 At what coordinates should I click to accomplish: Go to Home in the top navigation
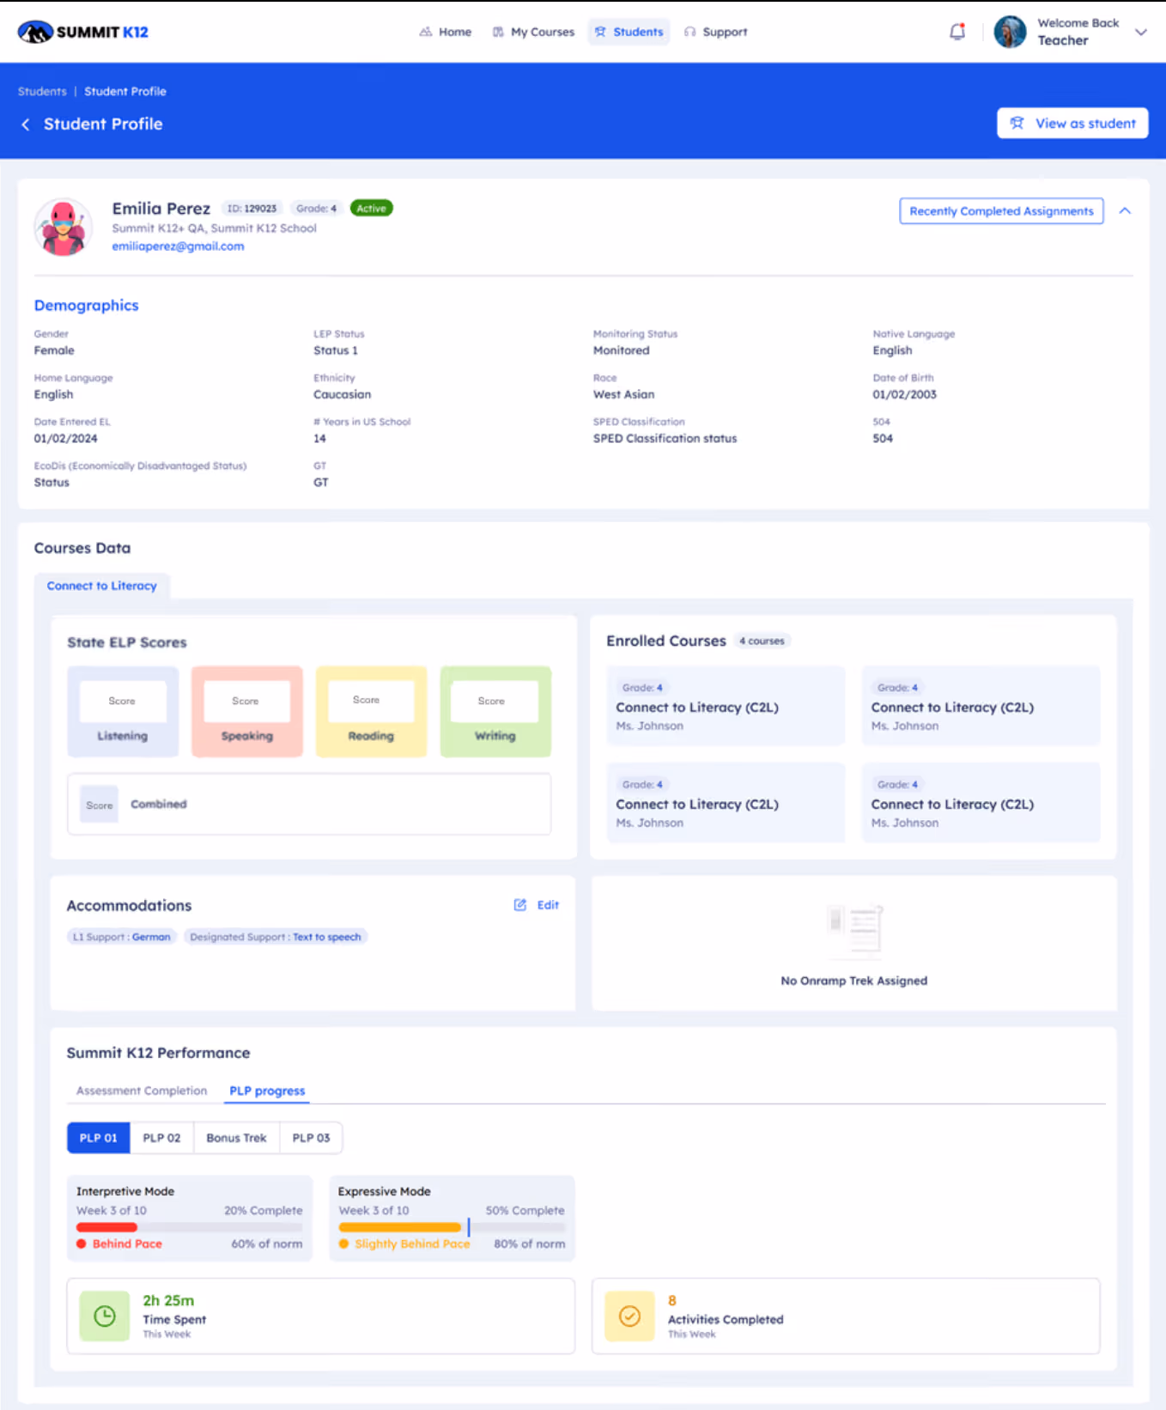(x=446, y=32)
